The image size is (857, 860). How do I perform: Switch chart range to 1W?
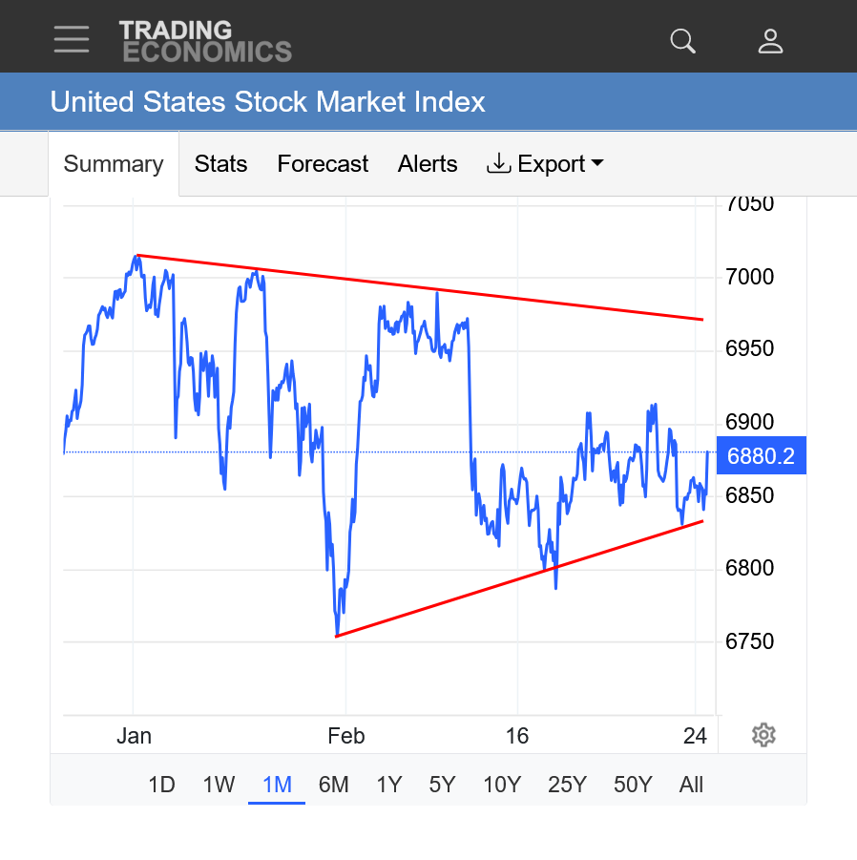[219, 785]
